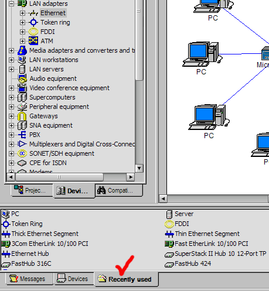Viewport: 269px width, 291px height.
Task: Select the PC icon in Recently used list
Action: point(5,214)
